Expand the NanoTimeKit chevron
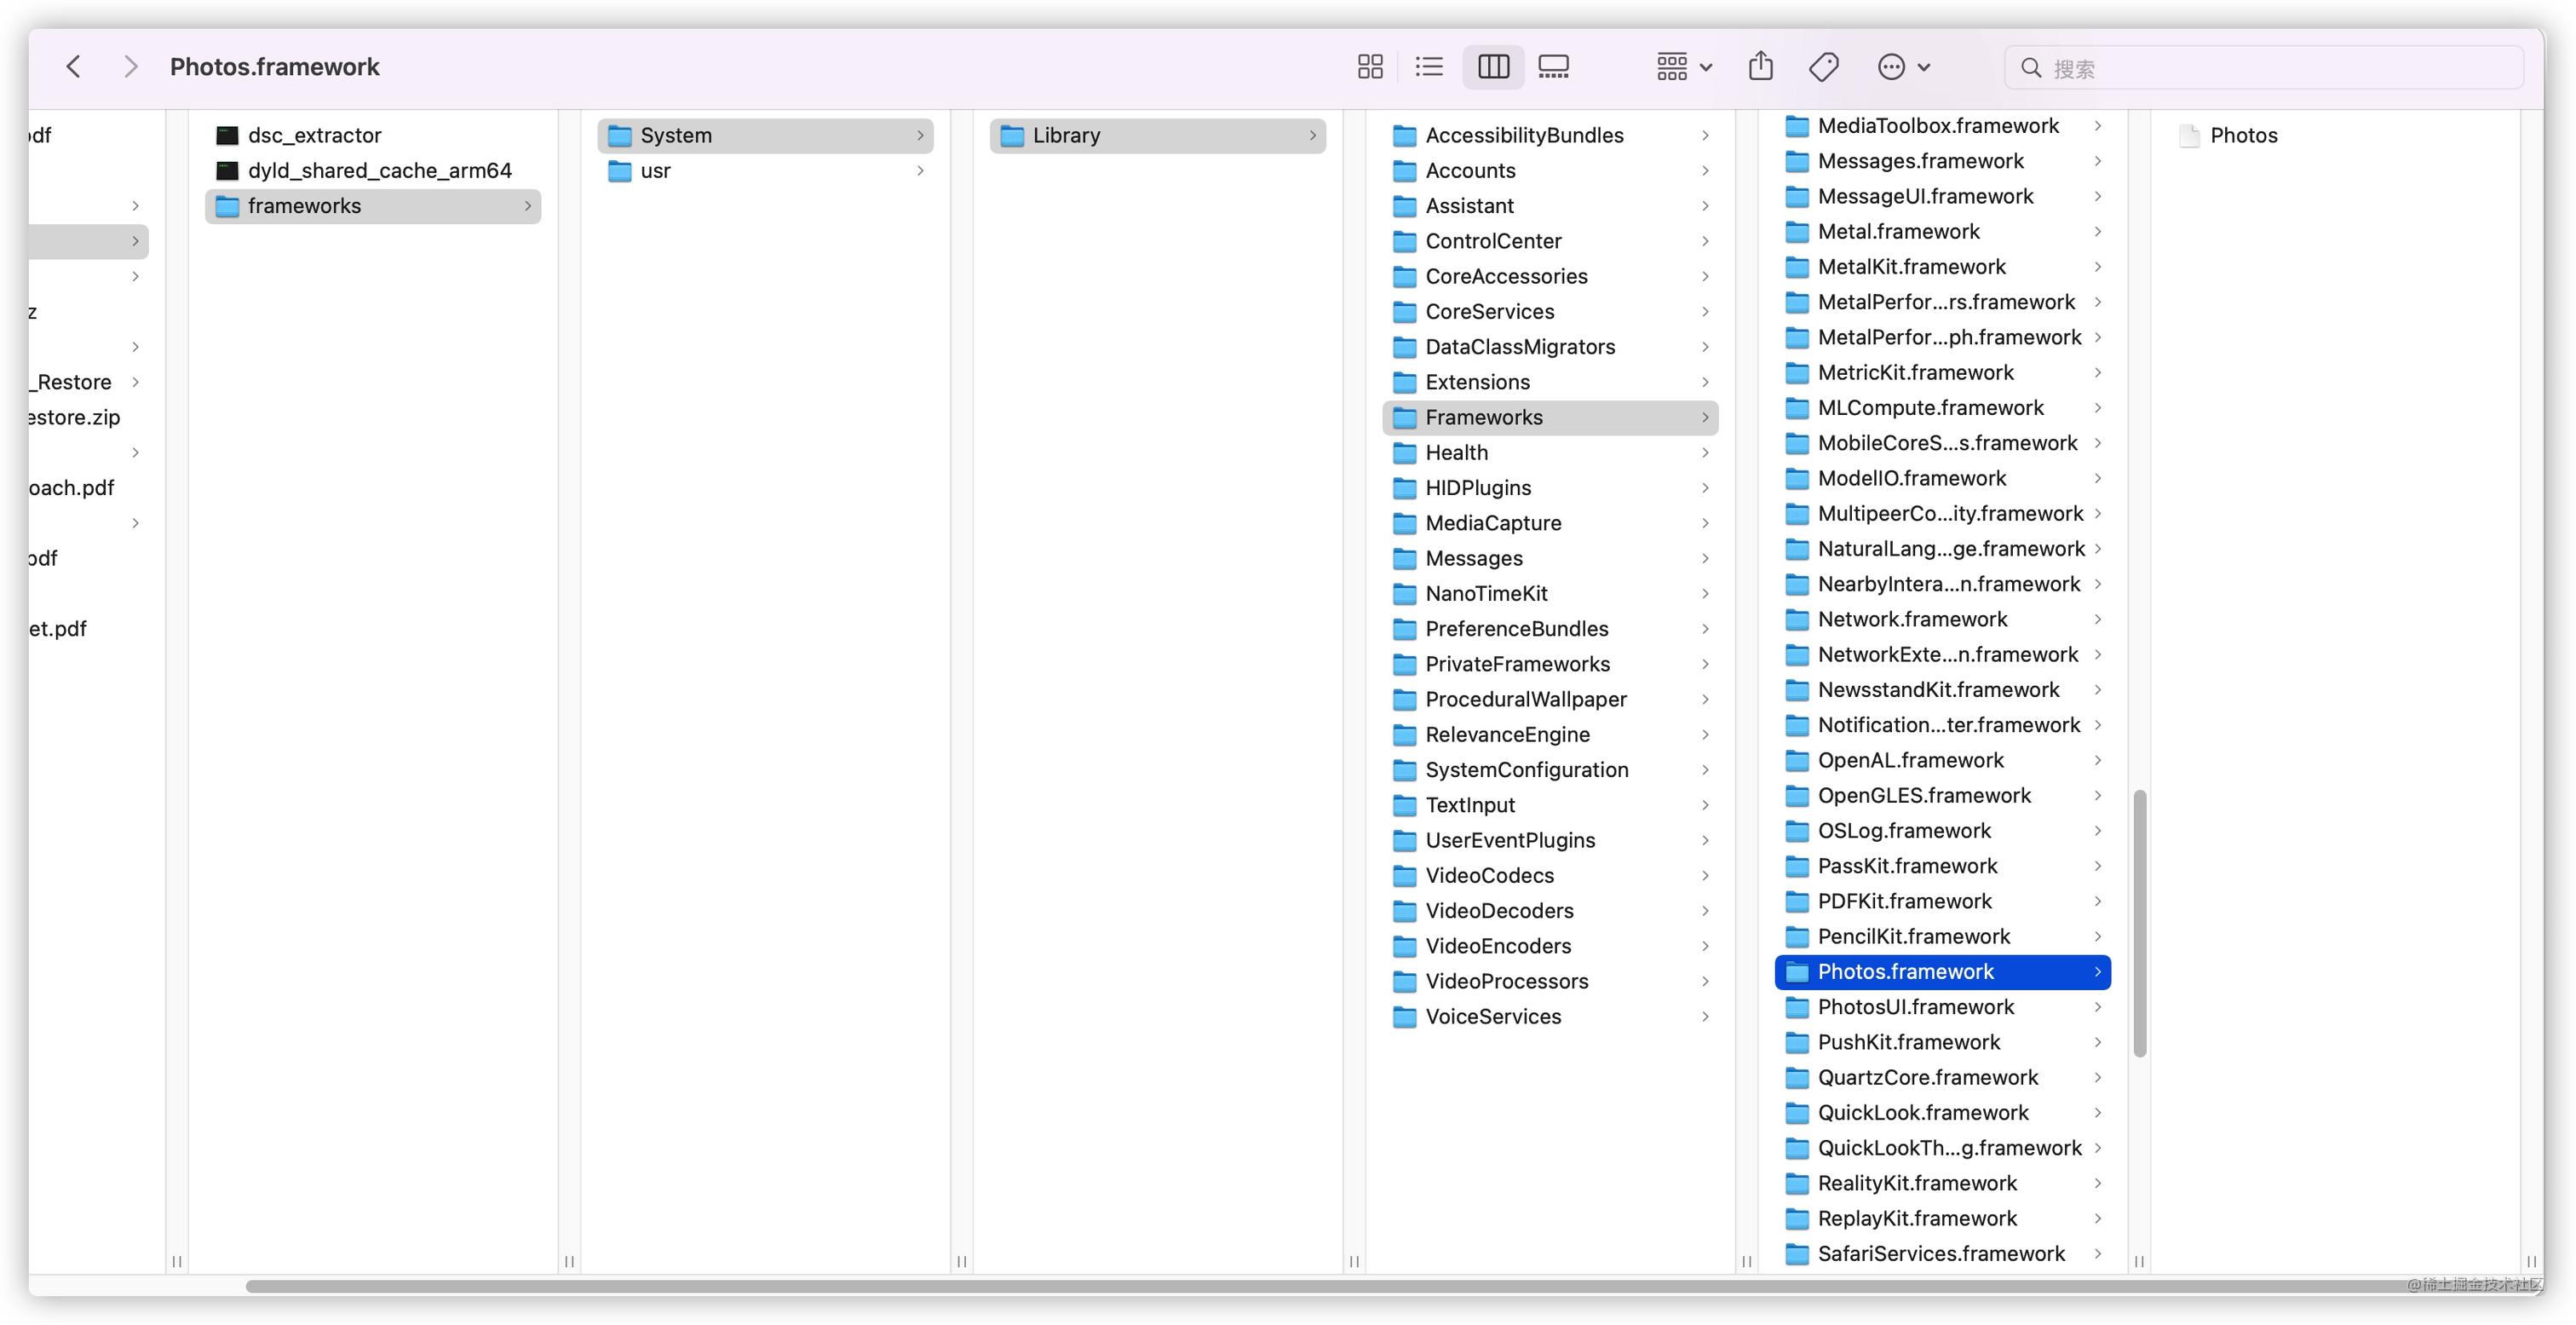The width and height of the screenshot is (2576, 1325). 1705,593
